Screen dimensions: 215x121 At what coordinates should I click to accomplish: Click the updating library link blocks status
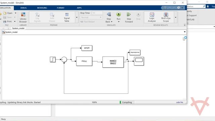(x=20, y=102)
